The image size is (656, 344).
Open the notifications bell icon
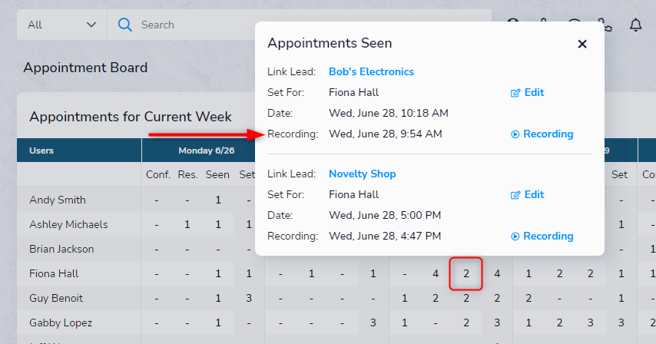click(x=635, y=25)
